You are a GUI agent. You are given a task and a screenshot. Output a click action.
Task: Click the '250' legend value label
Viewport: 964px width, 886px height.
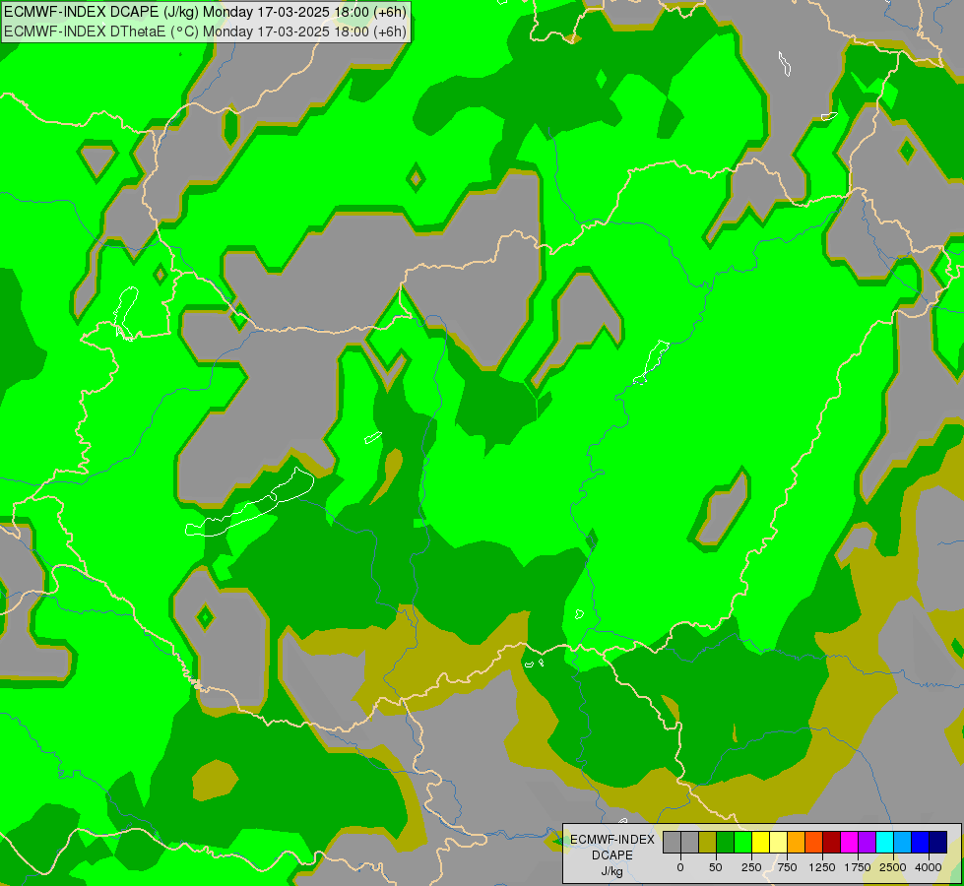751,867
